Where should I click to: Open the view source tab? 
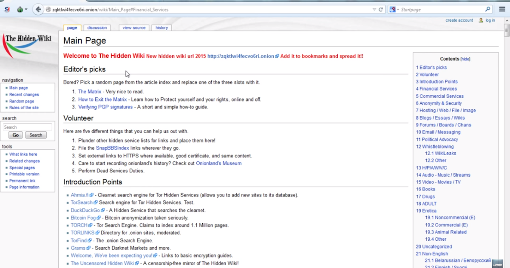coord(134,28)
